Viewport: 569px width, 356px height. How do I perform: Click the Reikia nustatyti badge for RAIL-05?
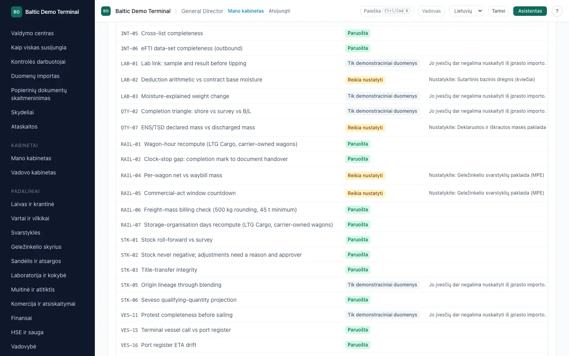[365, 193]
